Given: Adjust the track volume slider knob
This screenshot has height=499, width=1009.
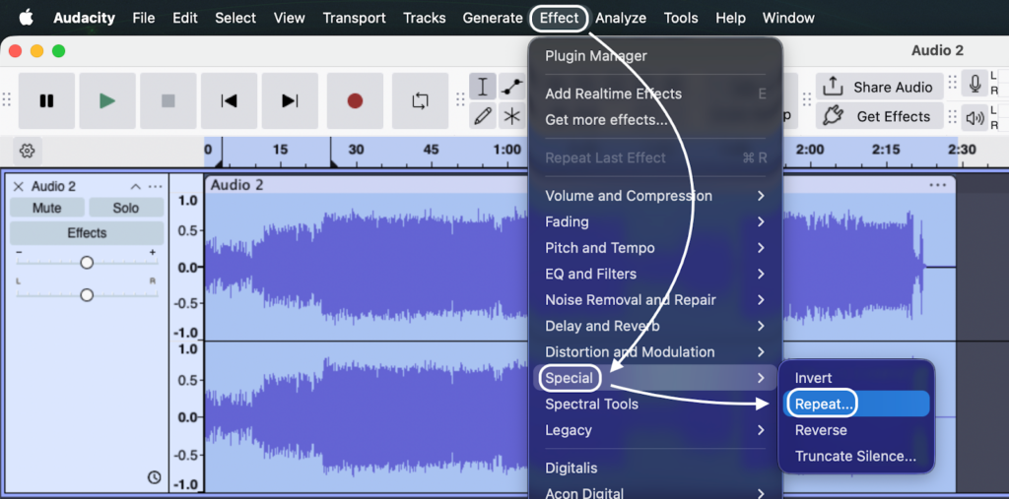Looking at the screenshot, I should [87, 263].
